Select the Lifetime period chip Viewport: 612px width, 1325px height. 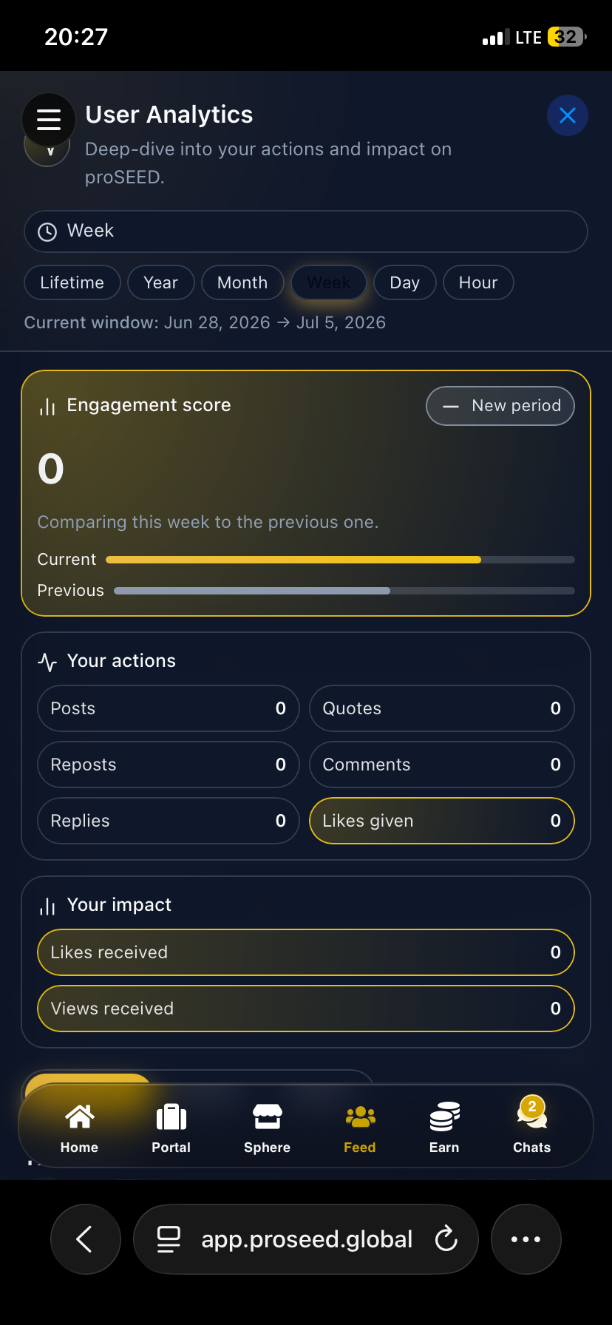[x=72, y=282]
